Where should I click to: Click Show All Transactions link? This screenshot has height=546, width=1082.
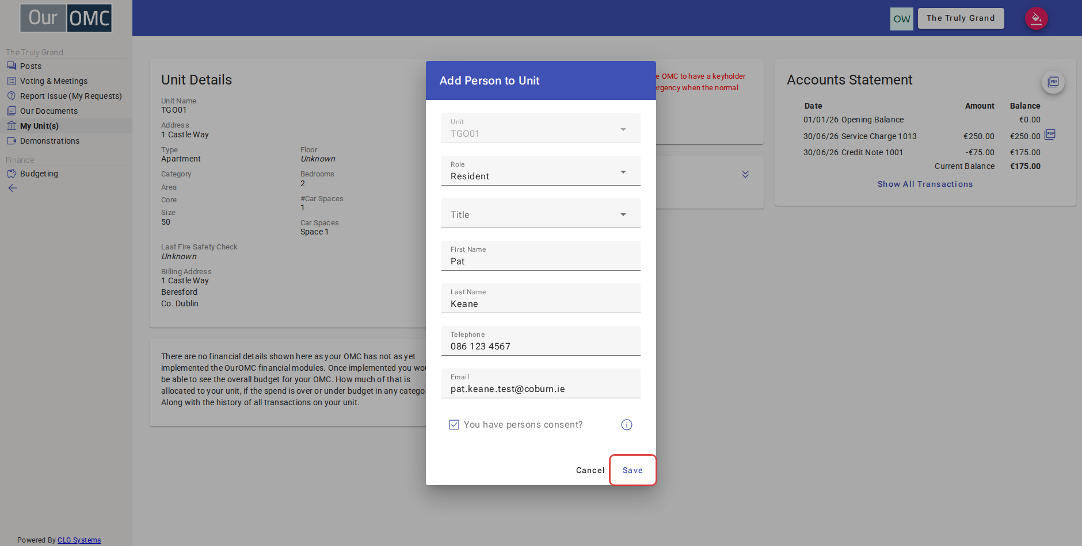925,184
